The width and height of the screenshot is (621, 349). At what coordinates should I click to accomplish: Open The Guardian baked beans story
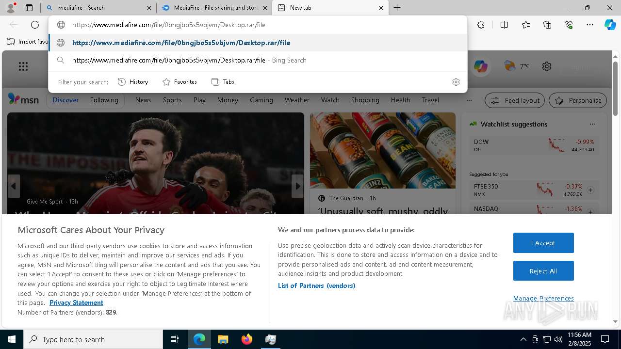tap(383, 163)
